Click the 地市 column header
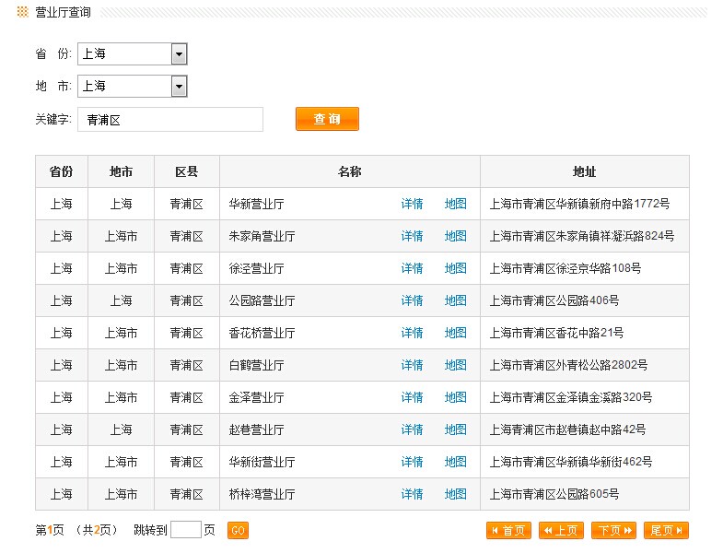Viewport: 723px width, 553px height. tap(121, 171)
